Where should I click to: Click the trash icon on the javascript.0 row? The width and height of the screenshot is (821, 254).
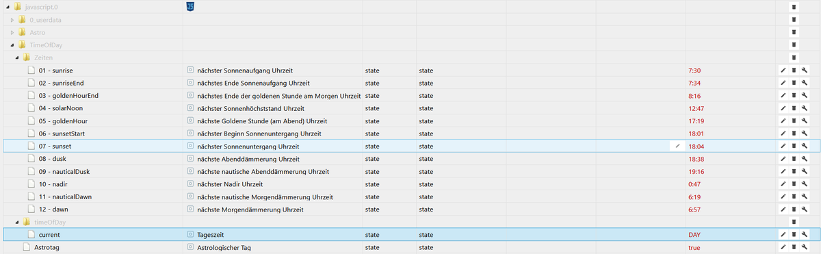click(794, 7)
